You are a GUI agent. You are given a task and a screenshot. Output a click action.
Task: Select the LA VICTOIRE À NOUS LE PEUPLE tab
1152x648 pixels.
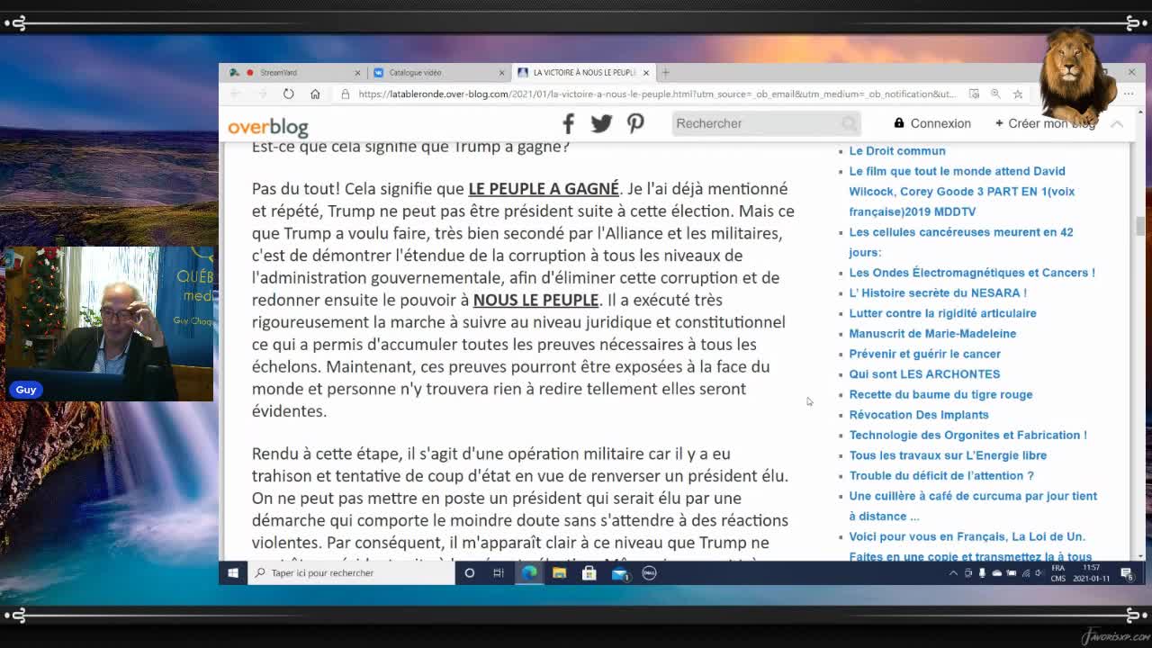pyautogui.click(x=582, y=72)
